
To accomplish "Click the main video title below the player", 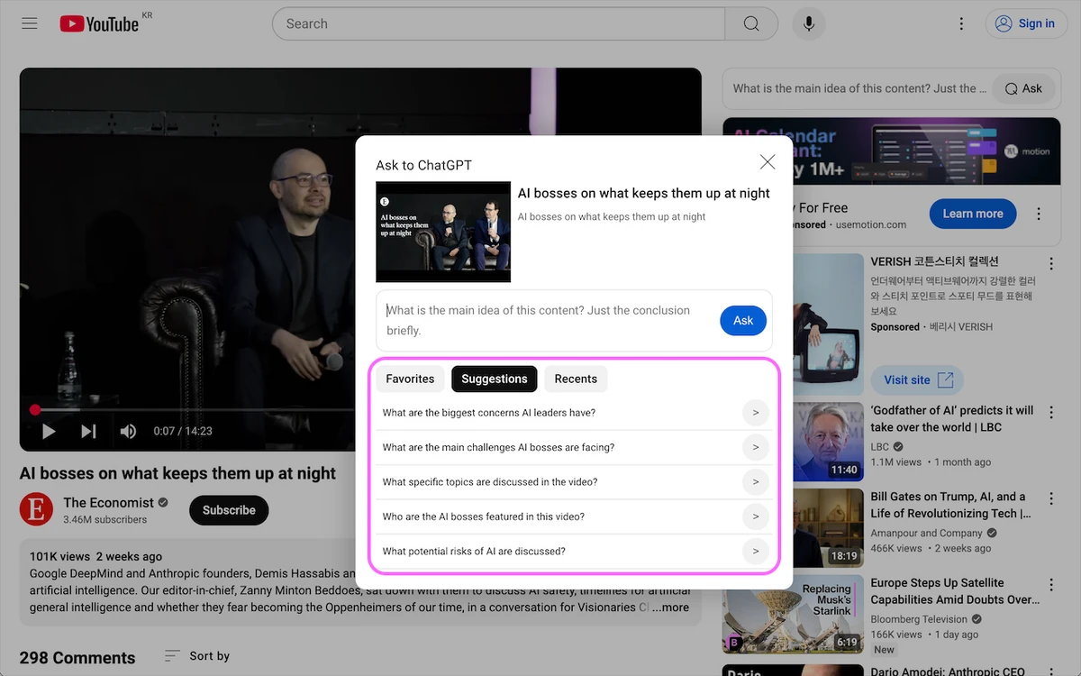I will point(177,473).
